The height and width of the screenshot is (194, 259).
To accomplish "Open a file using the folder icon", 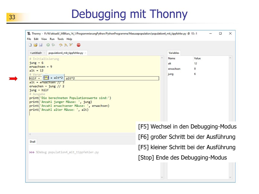I will tap(35, 45).
